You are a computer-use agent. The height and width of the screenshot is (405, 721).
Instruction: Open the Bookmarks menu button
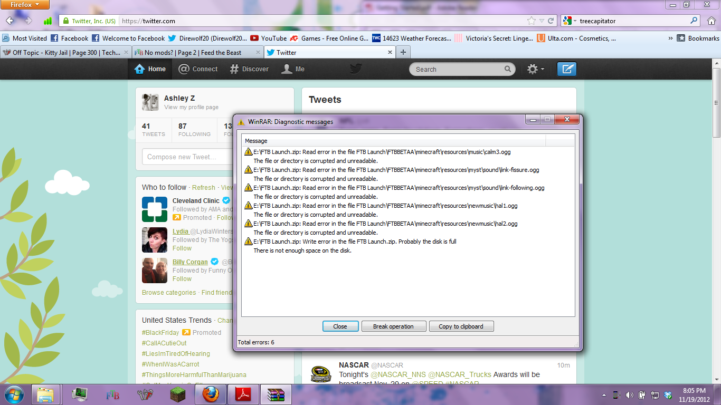(698, 38)
